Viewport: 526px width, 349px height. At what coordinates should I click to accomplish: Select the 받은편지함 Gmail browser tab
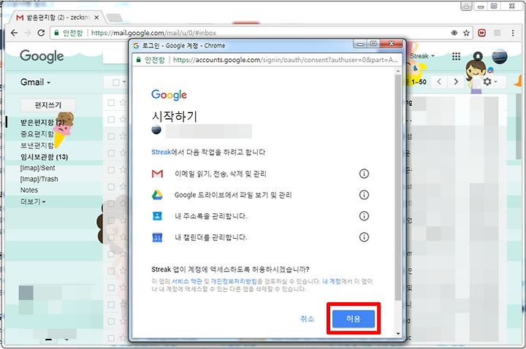point(56,18)
